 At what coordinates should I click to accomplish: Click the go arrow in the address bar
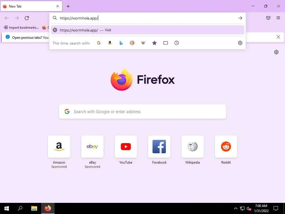click(240, 18)
